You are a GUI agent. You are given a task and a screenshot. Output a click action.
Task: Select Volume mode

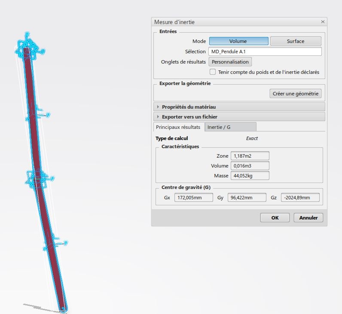coord(238,41)
